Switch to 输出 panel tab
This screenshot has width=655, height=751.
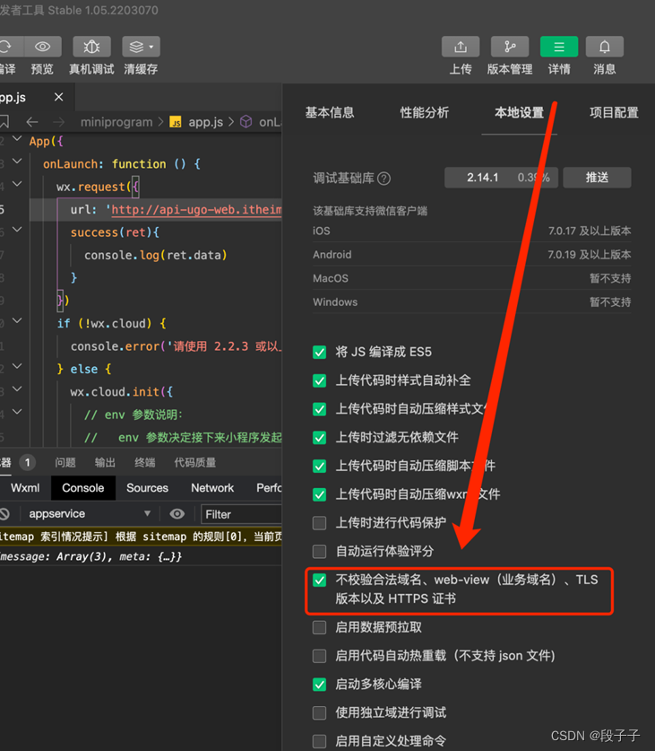(x=105, y=463)
